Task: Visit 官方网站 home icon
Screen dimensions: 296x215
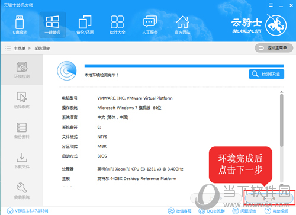Action: click(182, 25)
